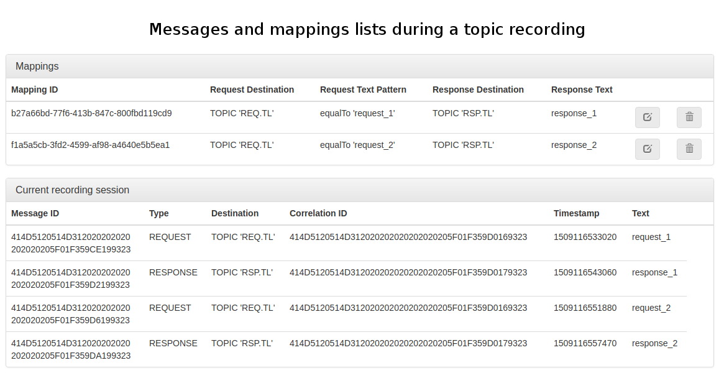Select the response_2 message text cell
Image resolution: width=724 pixels, height=373 pixels.
(654, 344)
